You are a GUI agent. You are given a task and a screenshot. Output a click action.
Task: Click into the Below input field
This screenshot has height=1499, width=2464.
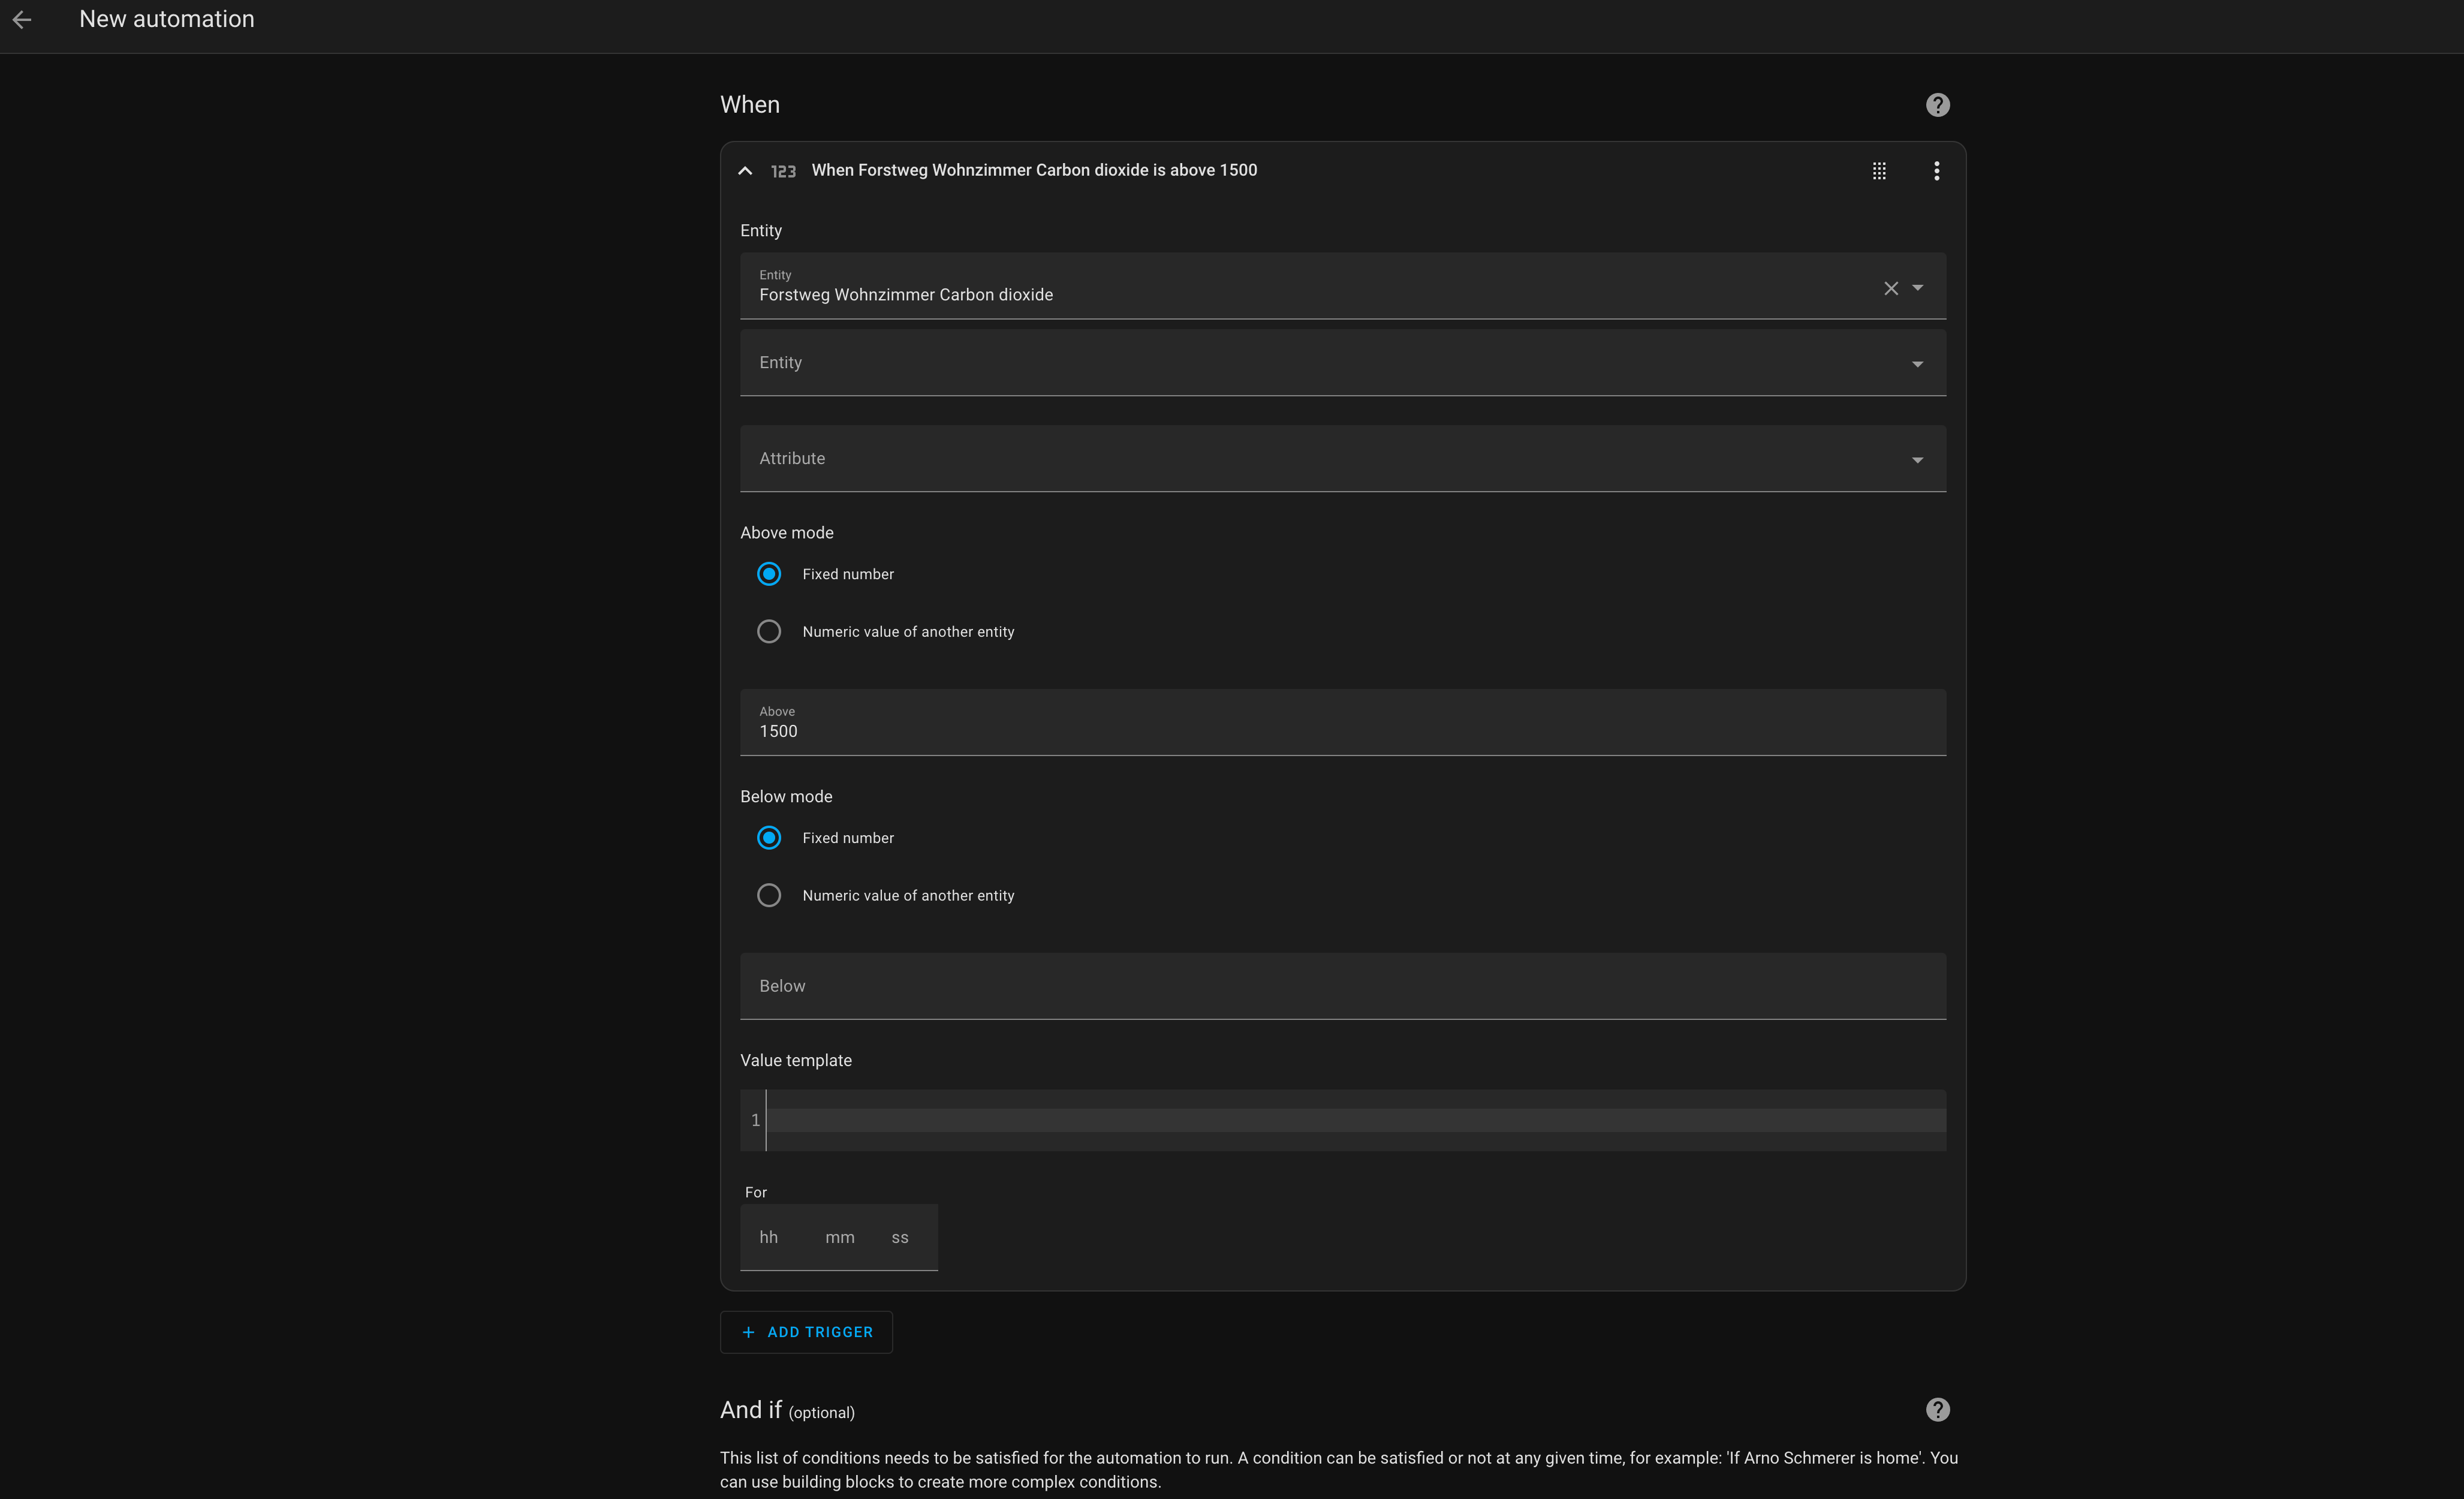[1342, 986]
